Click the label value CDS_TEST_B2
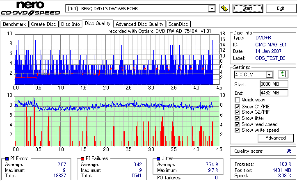297x181 pixels. (x=270, y=58)
